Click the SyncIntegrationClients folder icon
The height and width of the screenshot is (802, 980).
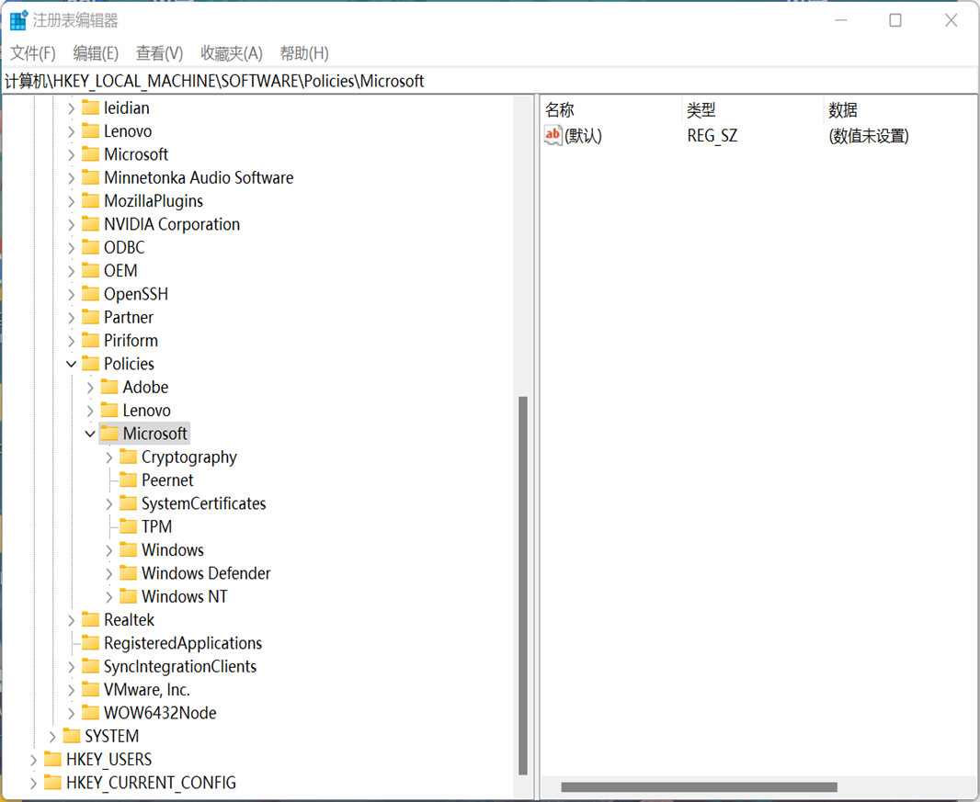[91, 666]
